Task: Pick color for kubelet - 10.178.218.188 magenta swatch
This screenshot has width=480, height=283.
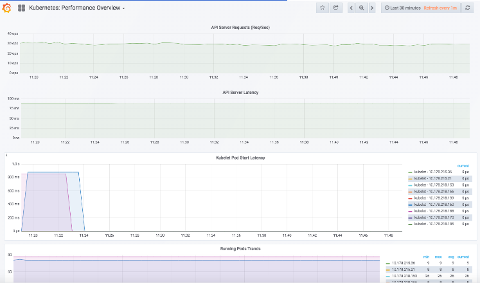Action: click(410, 212)
